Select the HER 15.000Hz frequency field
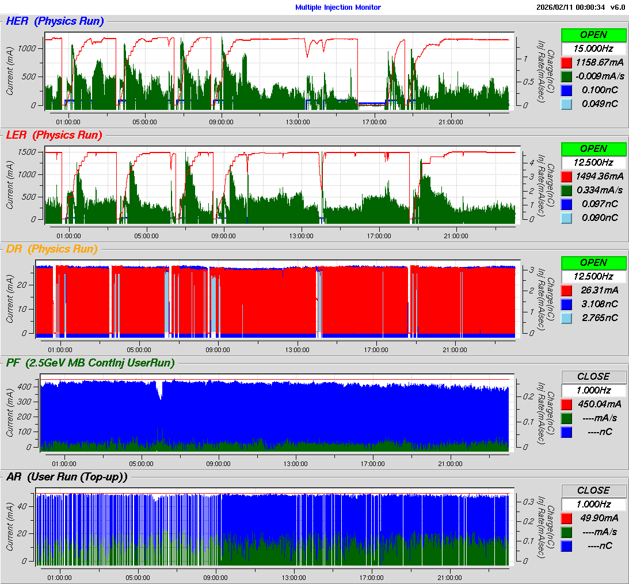 coord(593,48)
